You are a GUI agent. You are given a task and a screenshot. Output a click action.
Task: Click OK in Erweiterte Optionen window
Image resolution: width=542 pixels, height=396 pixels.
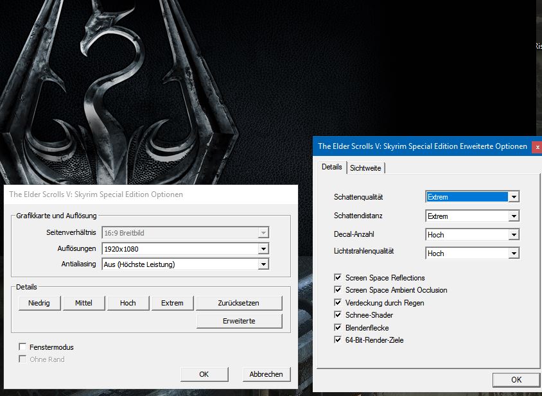pyautogui.click(x=516, y=380)
